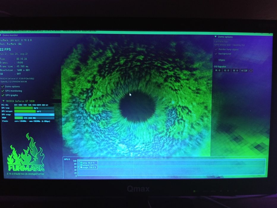Click the B: 0 color field

pos(235,70)
